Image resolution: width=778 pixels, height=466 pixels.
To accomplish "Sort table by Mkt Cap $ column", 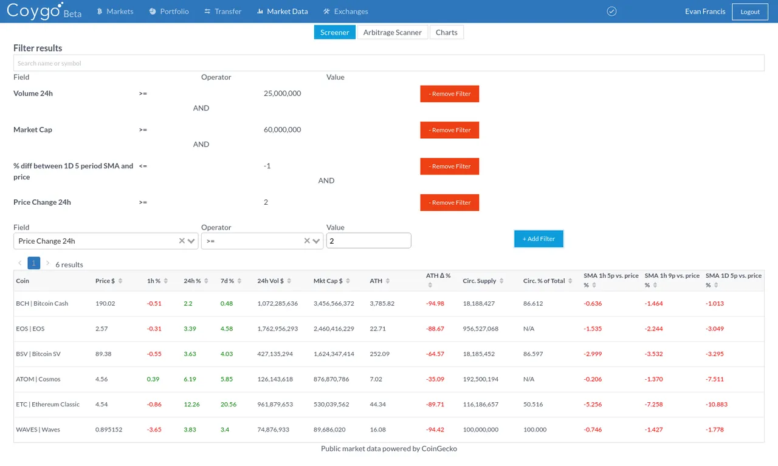I will [348, 281].
